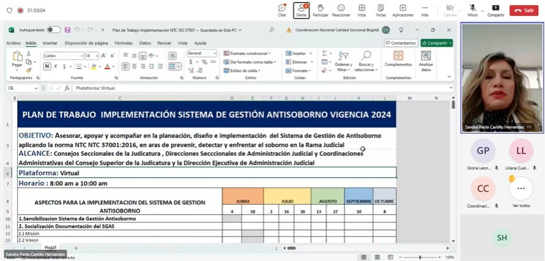Open Analizar datos tool
The height and width of the screenshot is (261, 545).
coord(426,61)
